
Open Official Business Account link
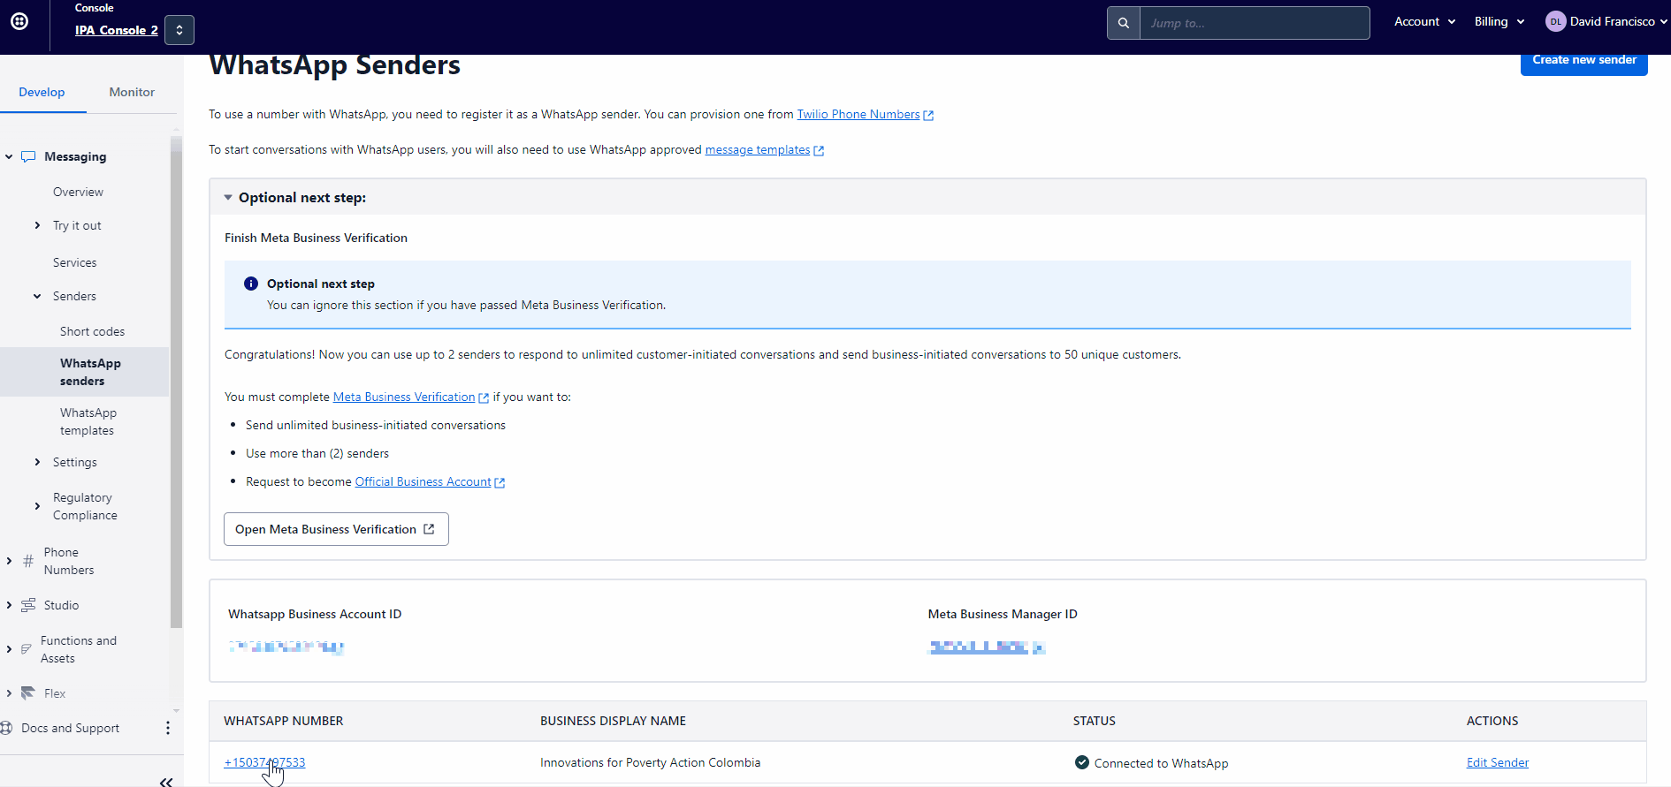point(423,481)
